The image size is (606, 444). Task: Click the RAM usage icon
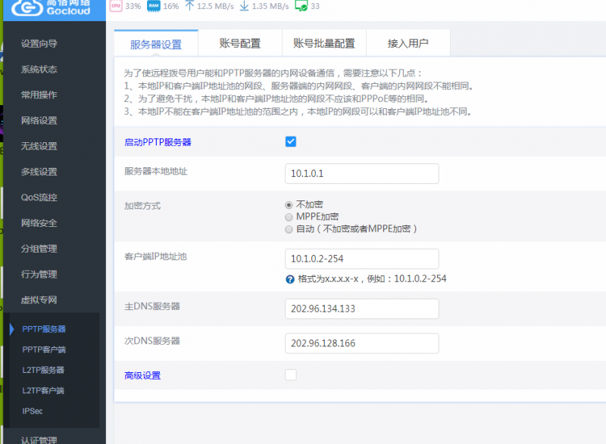pyautogui.click(x=154, y=6)
